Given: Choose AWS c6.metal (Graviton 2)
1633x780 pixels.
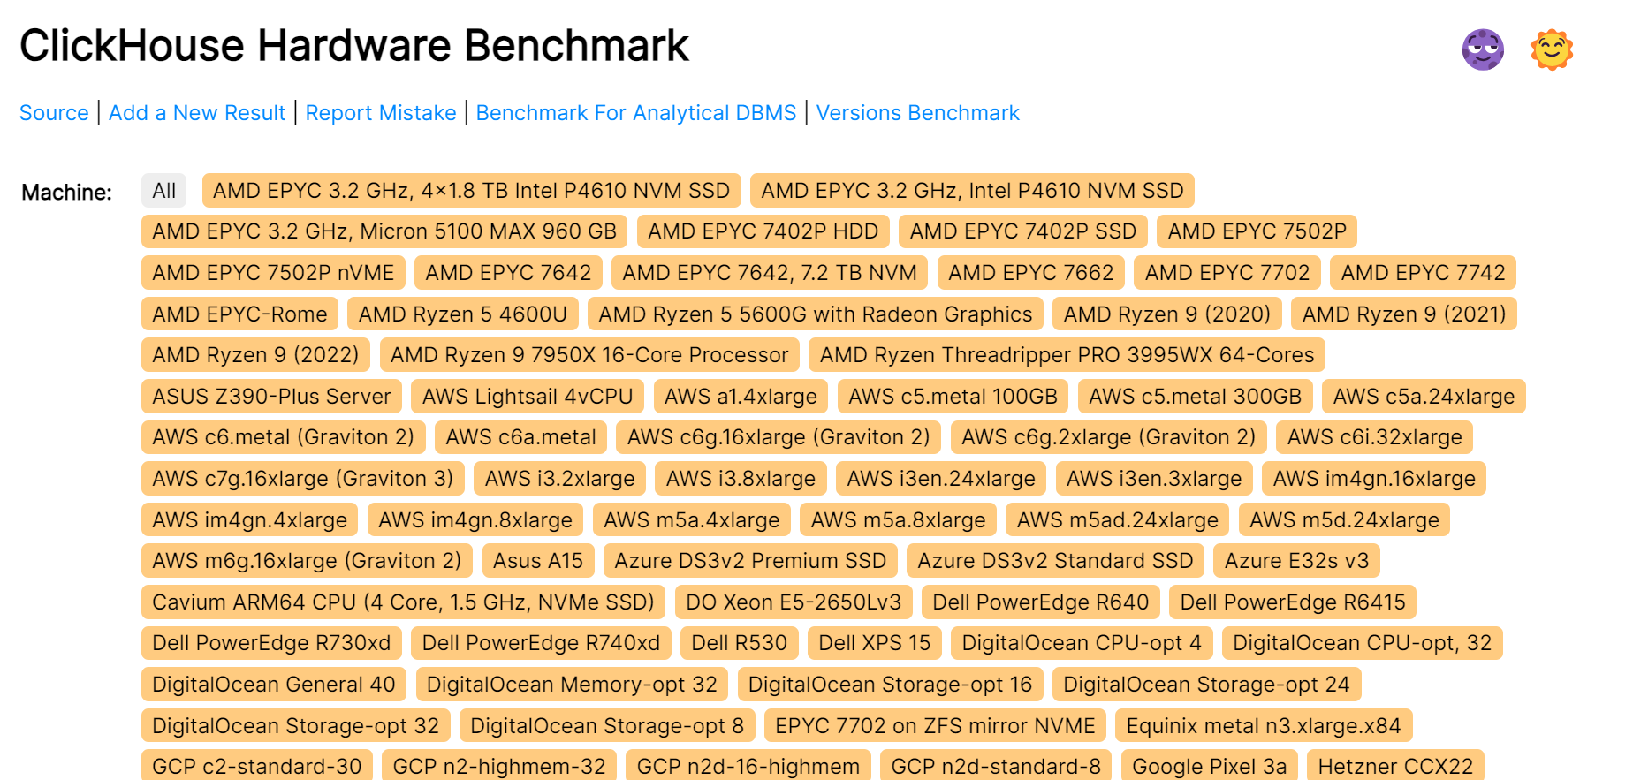Looking at the screenshot, I should (284, 437).
